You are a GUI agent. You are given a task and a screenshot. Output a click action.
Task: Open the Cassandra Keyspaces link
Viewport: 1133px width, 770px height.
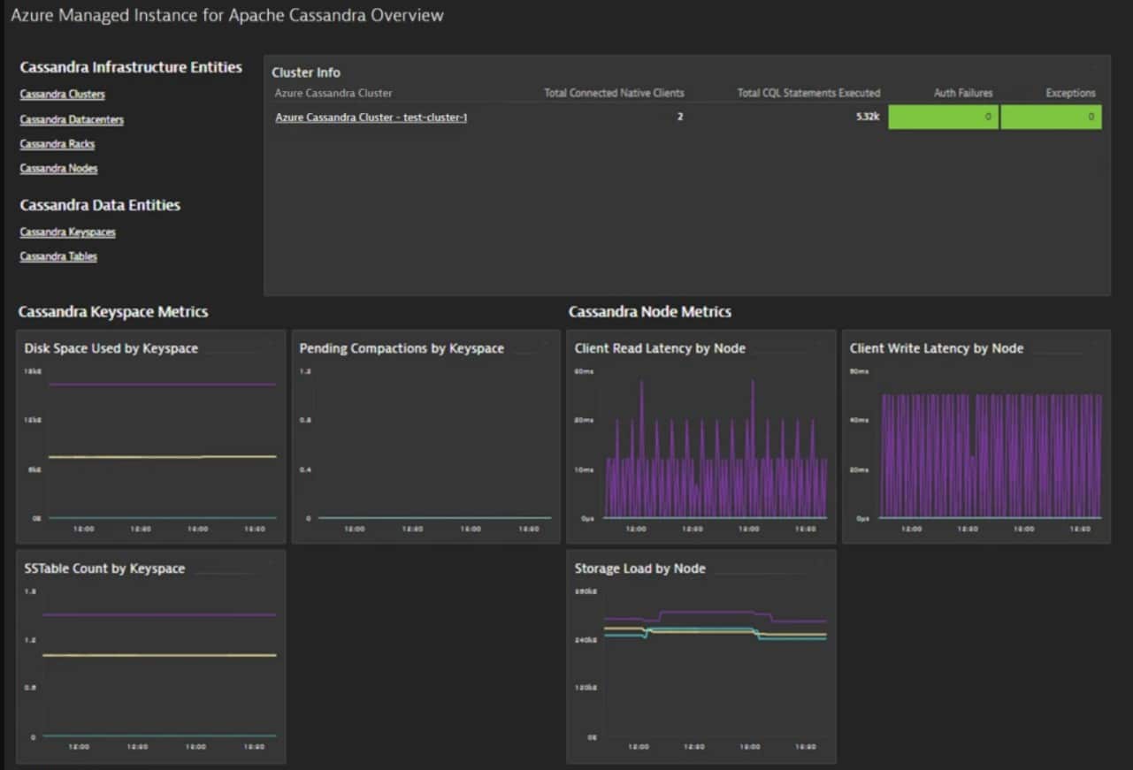coord(67,232)
